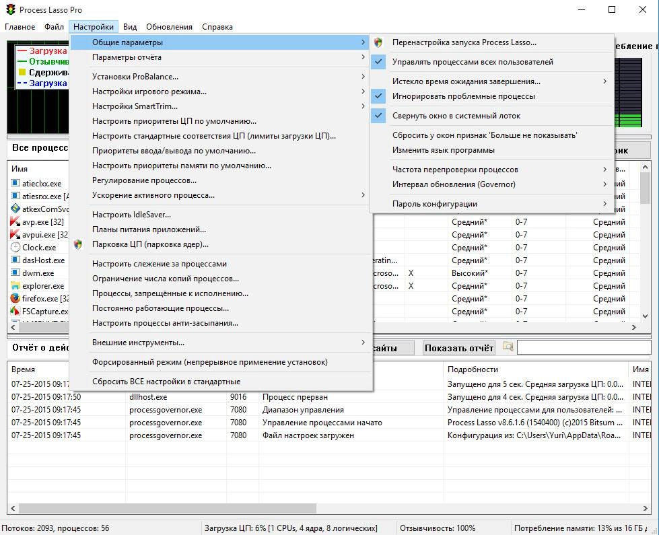This screenshot has width=659, height=535.
Task: Toggle Свернуть окно в системный лоток
Action: [x=492, y=116]
